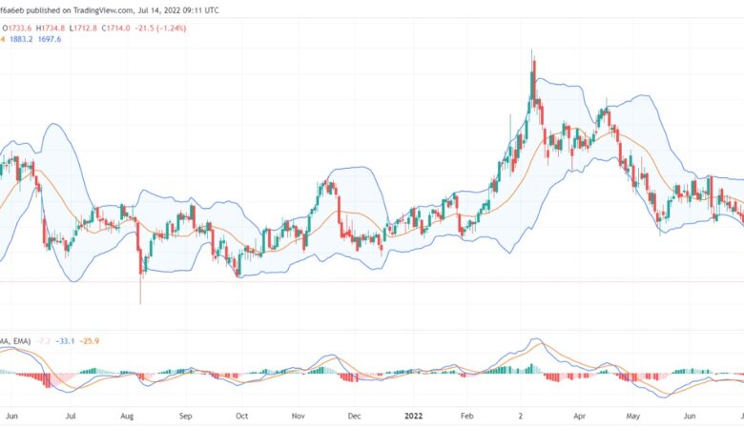744x448 pixels.
Task: Click the price change −21.5 (−1.24%)
Action: coord(160,28)
